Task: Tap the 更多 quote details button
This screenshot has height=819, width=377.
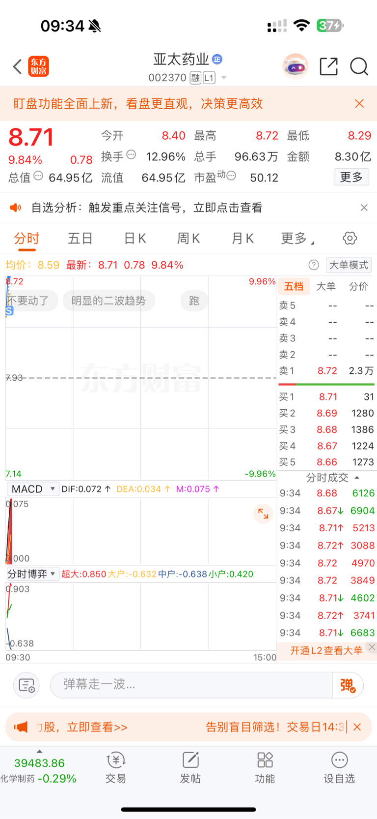Action: [x=351, y=177]
